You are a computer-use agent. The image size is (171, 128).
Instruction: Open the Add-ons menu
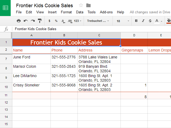(x=106, y=12)
